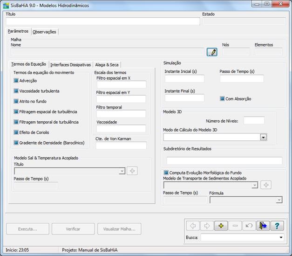This screenshot has width=292, height=256.
Task: Click Sal & Temperatura Passo de Tempo field
Action: point(36,186)
